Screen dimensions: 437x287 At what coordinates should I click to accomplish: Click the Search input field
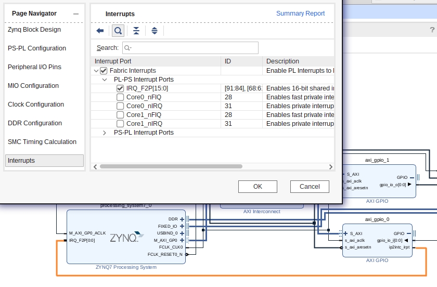click(x=190, y=48)
